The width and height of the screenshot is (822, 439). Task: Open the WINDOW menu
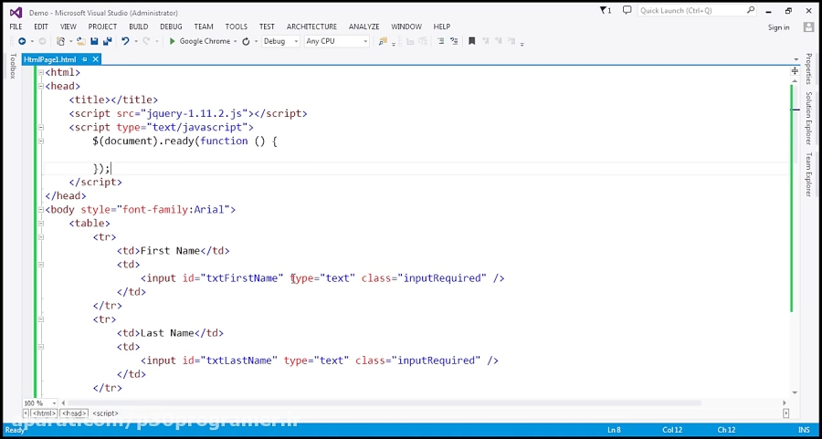click(406, 26)
